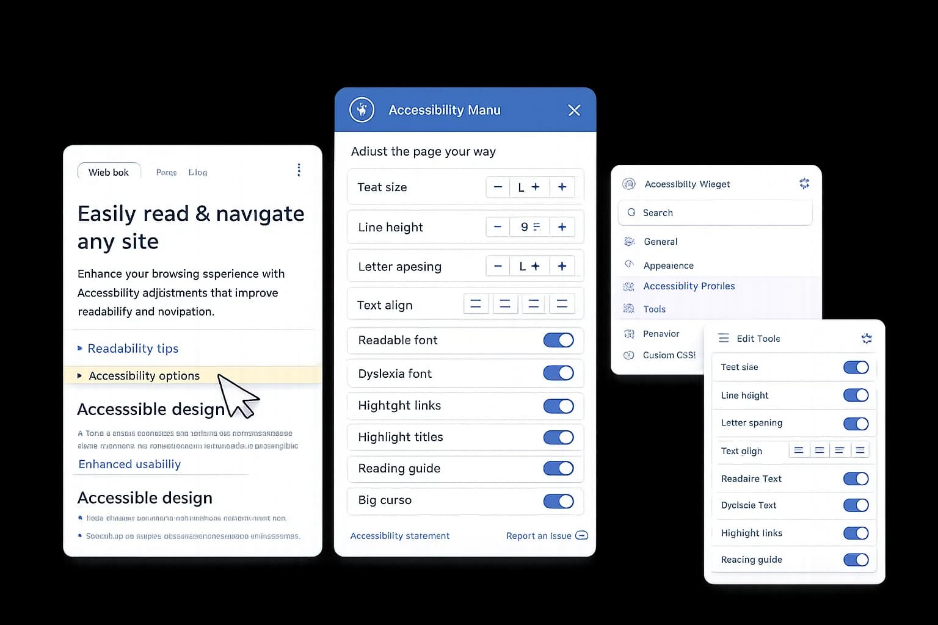Toggle Dyclscie Text switch in Edit Tools
Screen dimensions: 938x625
click(x=856, y=505)
